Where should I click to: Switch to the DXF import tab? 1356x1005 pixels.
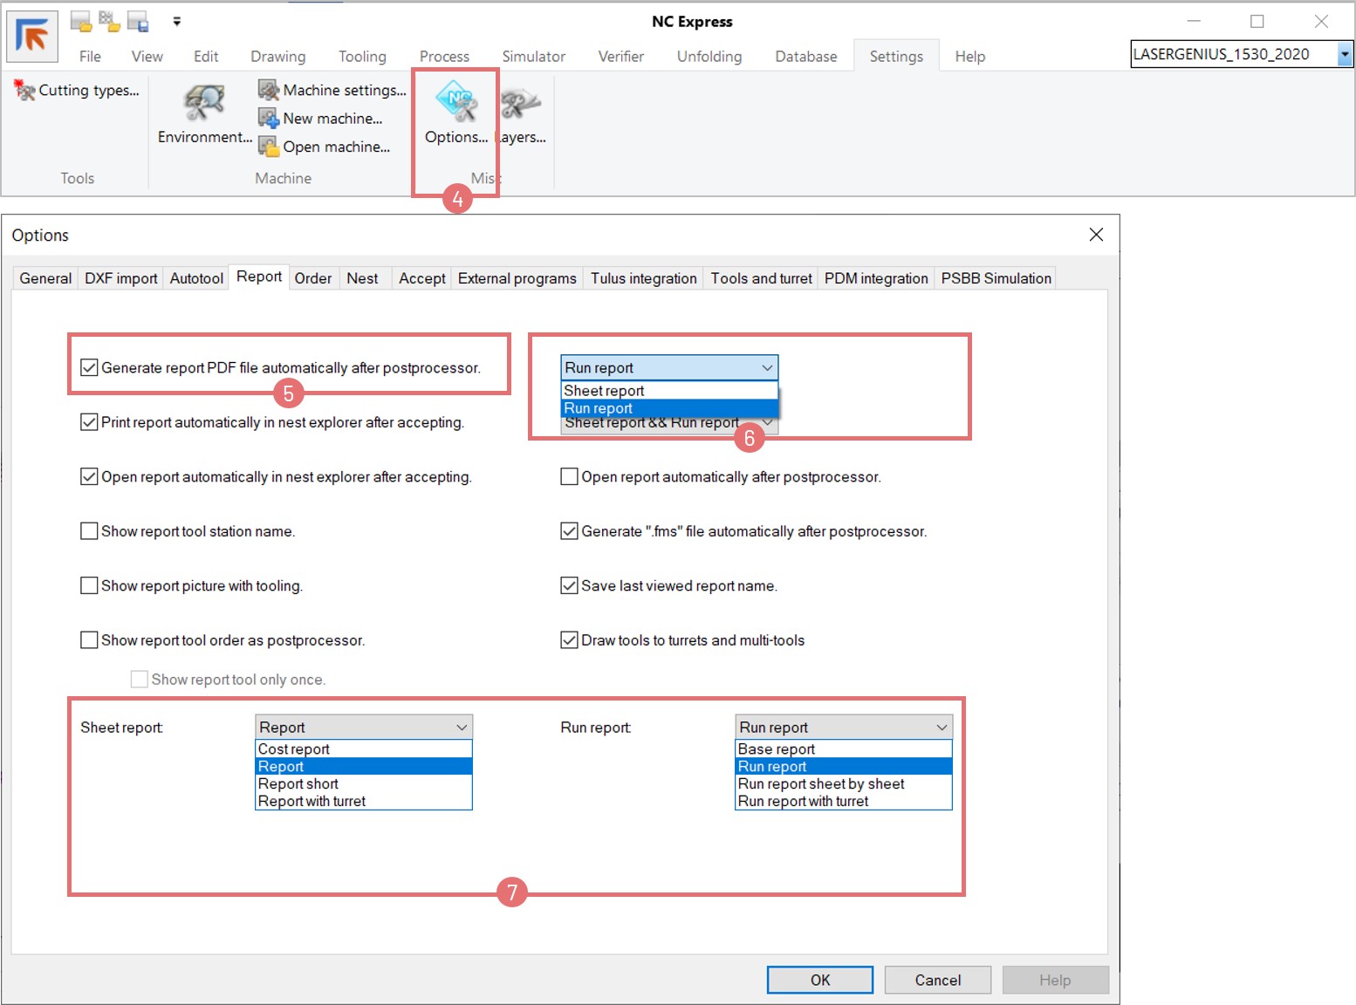click(x=120, y=278)
